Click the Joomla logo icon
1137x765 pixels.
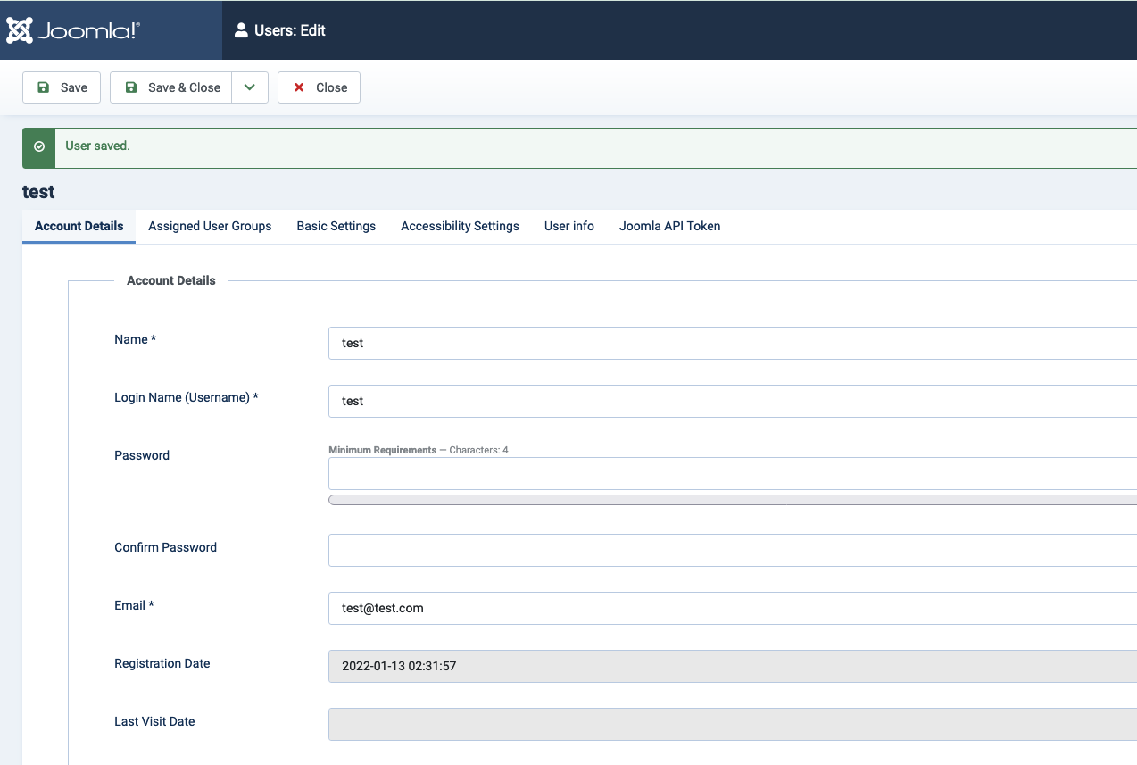coord(20,30)
